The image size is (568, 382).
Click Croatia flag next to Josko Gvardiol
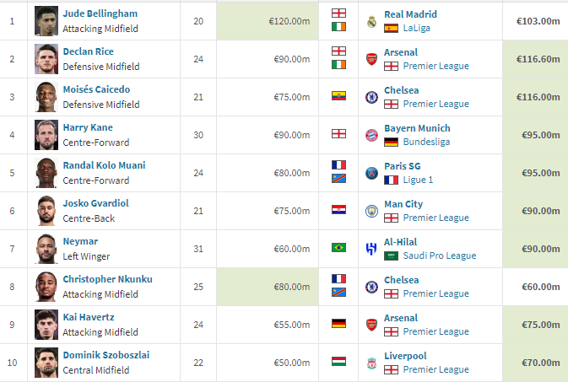(338, 210)
